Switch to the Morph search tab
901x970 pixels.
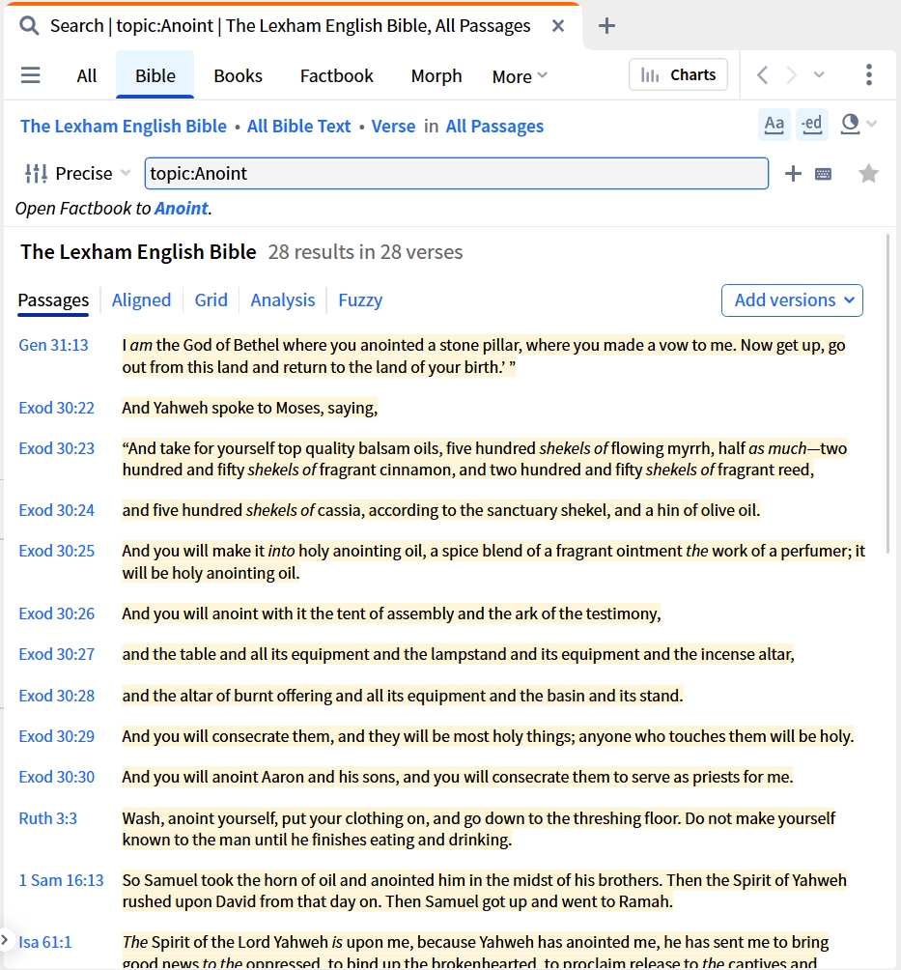[x=436, y=76]
